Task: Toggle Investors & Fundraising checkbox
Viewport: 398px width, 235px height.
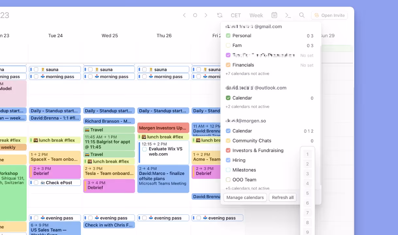Action: 228,150
